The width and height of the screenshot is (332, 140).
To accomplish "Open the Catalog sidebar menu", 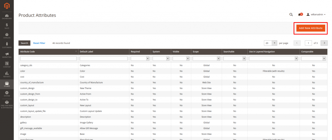I will tap(6, 35).
